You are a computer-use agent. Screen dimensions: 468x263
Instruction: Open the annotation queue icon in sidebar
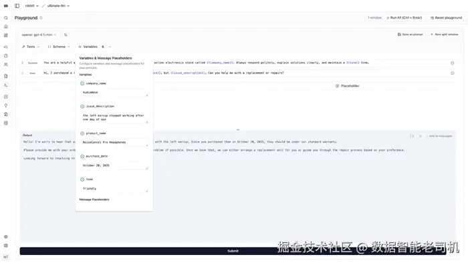pyautogui.click(x=5, y=114)
